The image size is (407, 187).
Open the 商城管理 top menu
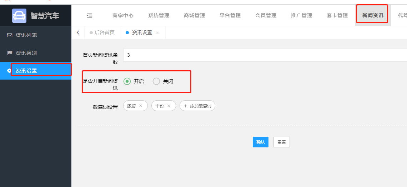click(x=195, y=16)
